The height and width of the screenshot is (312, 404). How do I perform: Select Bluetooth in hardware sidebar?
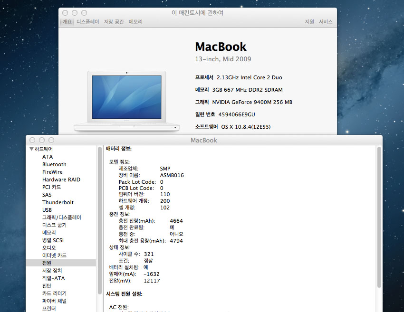(54, 164)
